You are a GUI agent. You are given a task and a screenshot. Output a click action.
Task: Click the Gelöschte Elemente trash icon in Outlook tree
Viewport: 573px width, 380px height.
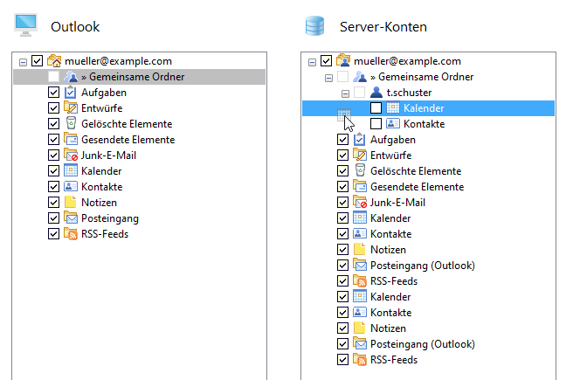coord(71,123)
